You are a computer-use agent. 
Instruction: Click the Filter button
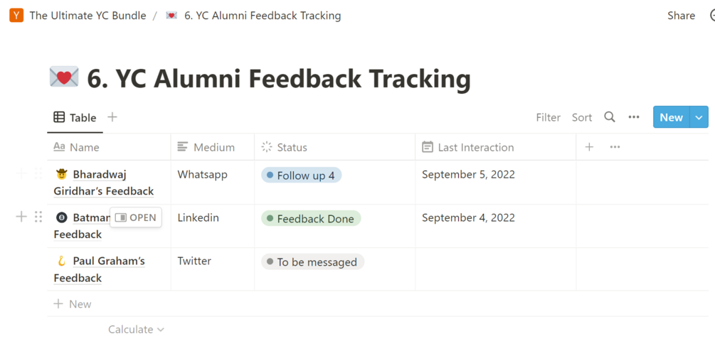(548, 118)
